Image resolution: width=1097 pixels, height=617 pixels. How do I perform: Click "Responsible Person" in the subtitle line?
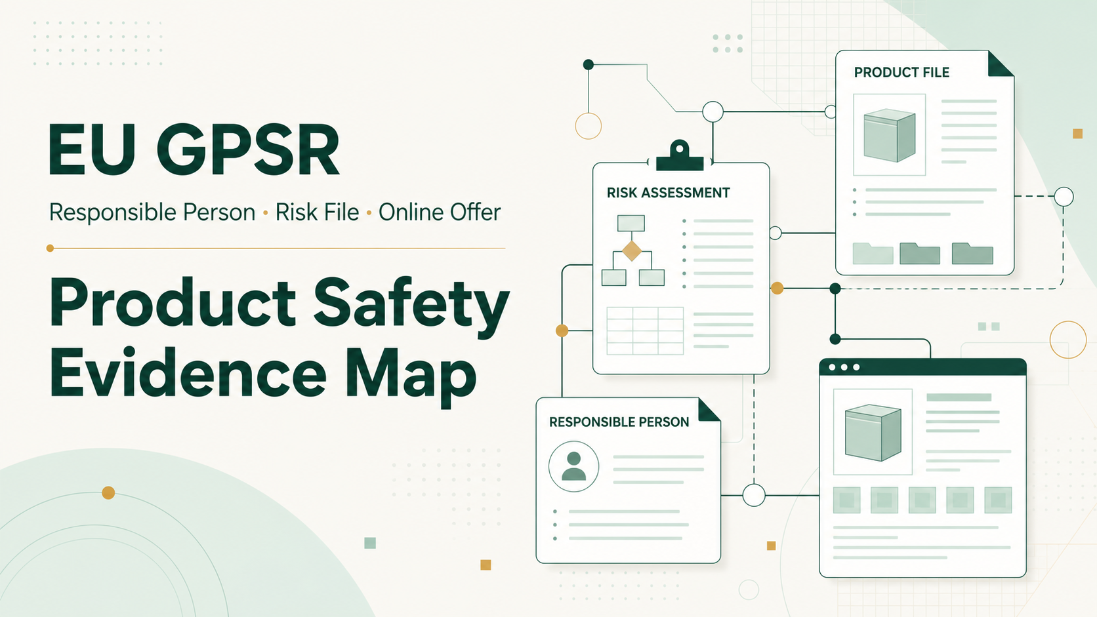tap(152, 212)
